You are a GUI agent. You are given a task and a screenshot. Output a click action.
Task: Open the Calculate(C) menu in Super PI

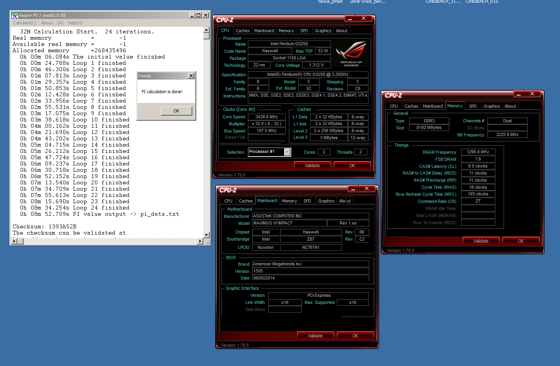pos(24,23)
